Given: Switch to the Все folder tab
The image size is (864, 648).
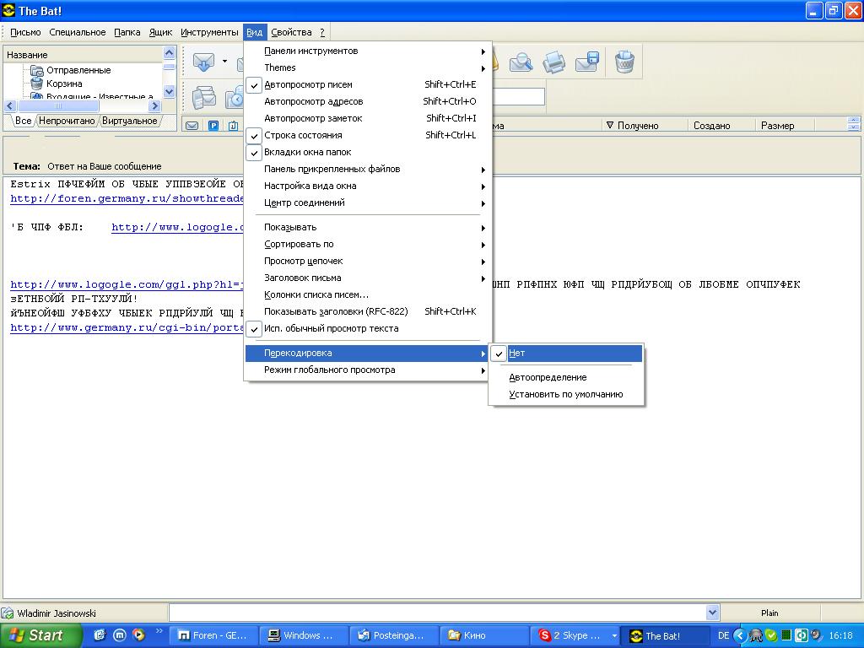Looking at the screenshot, I should 23,121.
